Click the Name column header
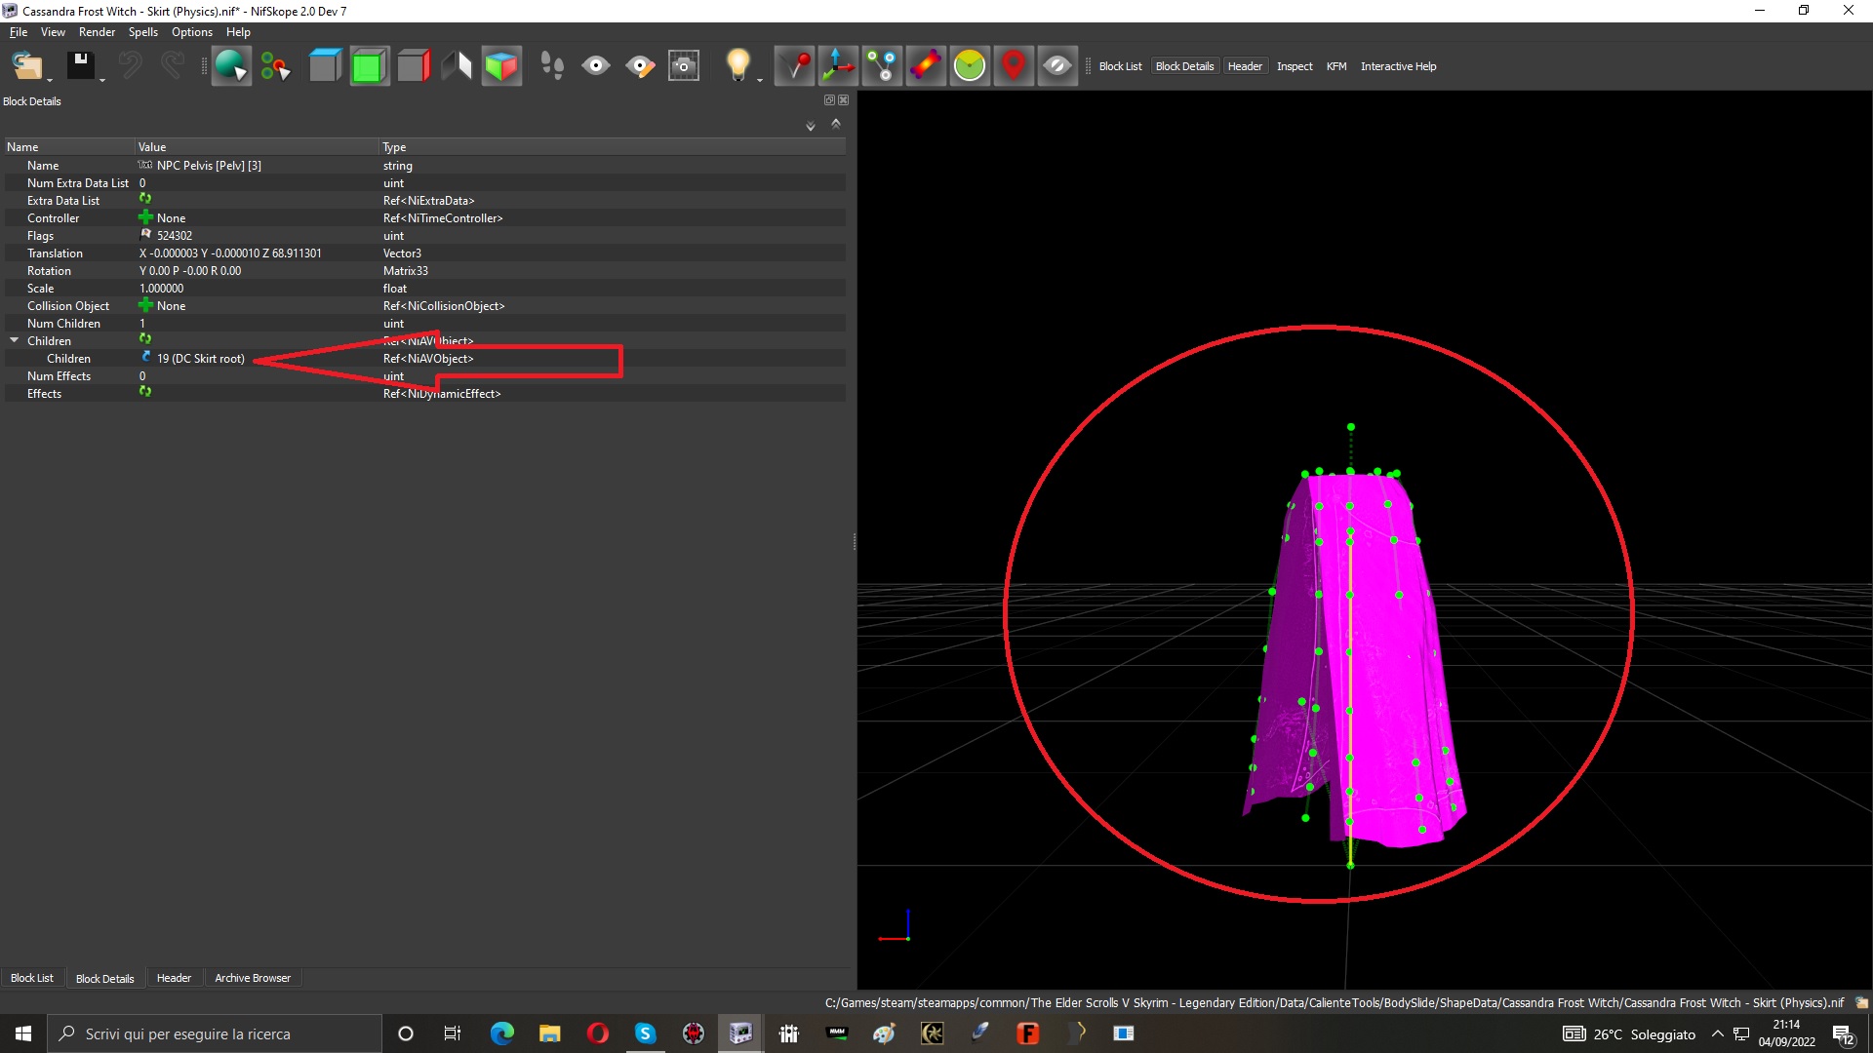Screen dimensions: 1873x1053 click(68, 147)
